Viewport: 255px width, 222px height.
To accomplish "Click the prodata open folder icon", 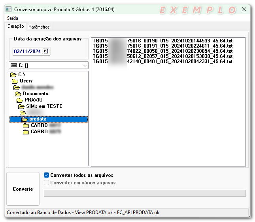I will click(25, 119).
